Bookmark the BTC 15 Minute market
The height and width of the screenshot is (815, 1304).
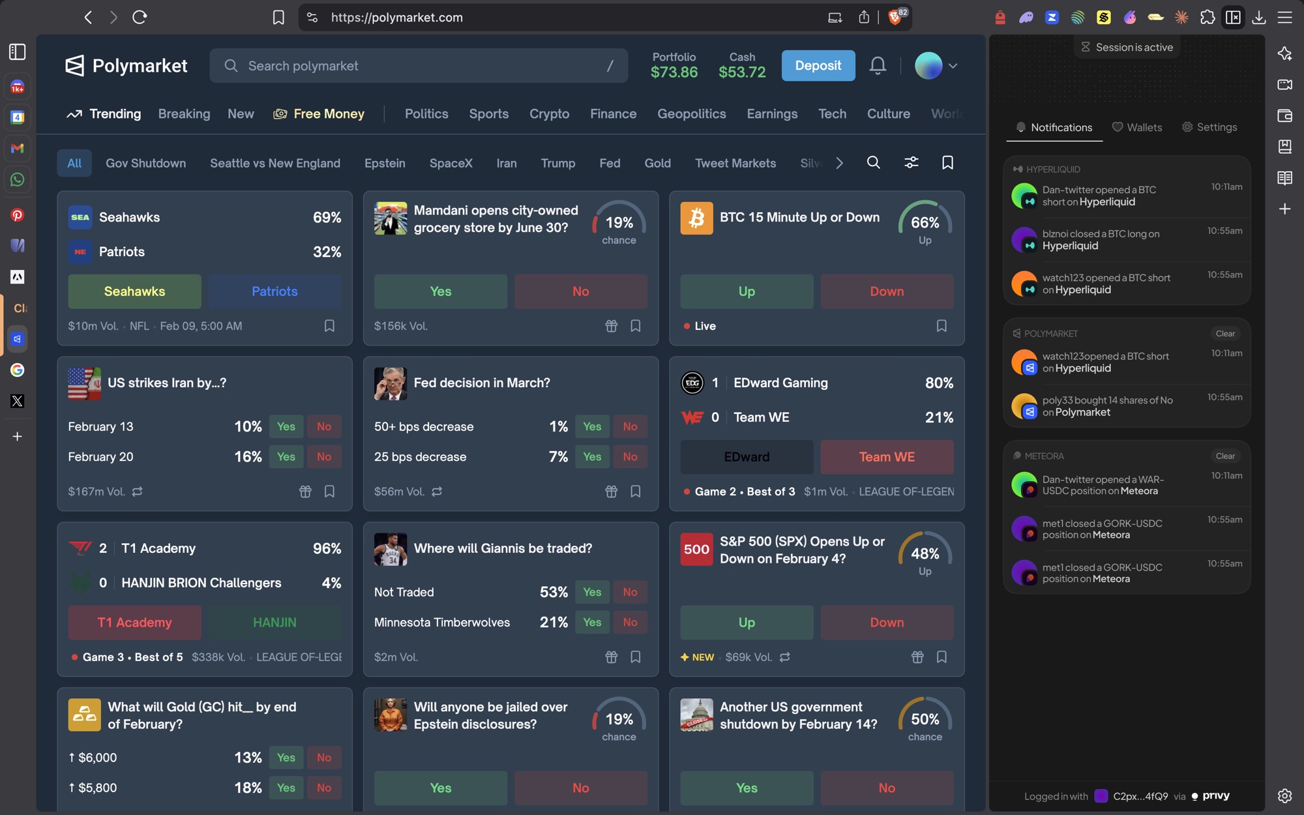[x=941, y=325]
